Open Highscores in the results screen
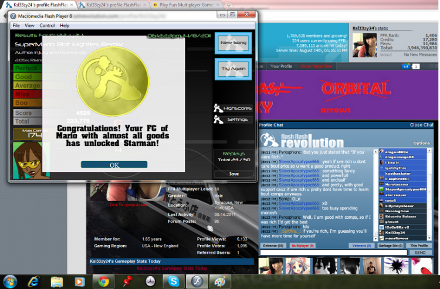440x289 pixels. [233, 108]
